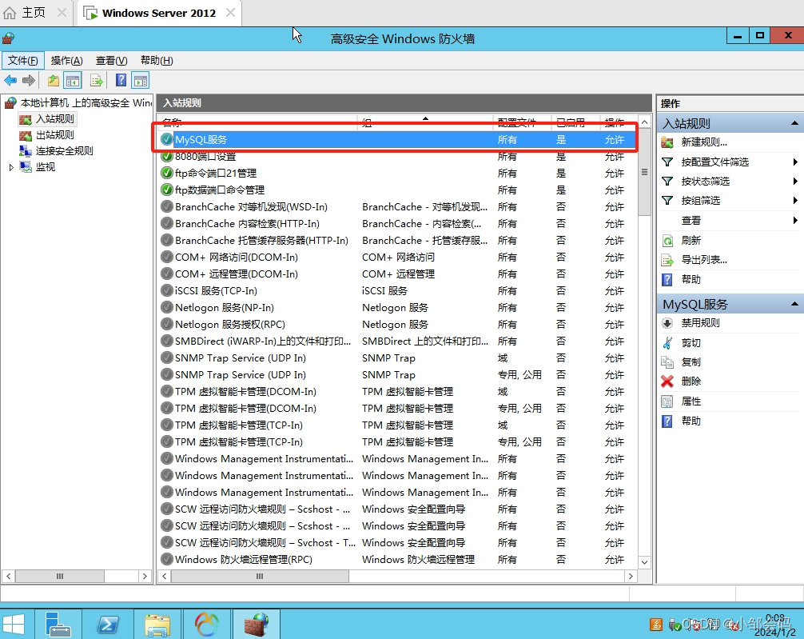Click the Copy (复制) icon
Screen dimensions: 804x639
[667, 362]
